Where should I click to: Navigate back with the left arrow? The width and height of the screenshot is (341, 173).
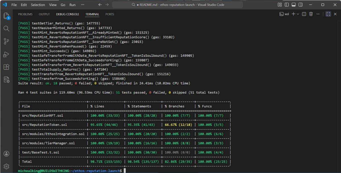(x=100, y=5)
